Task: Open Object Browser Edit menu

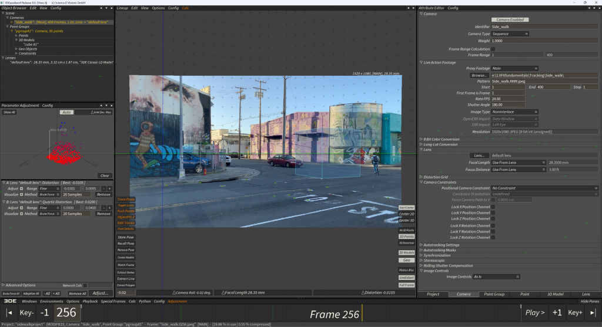Action: point(33,8)
